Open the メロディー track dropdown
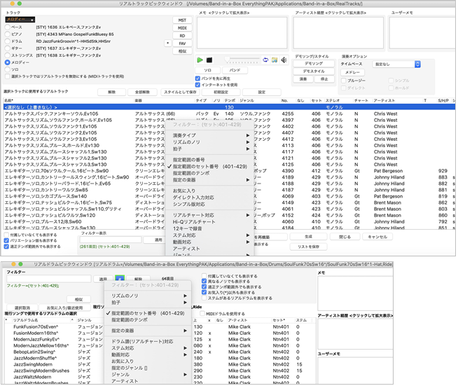This screenshot has height=386, width=458. click(20, 20)
